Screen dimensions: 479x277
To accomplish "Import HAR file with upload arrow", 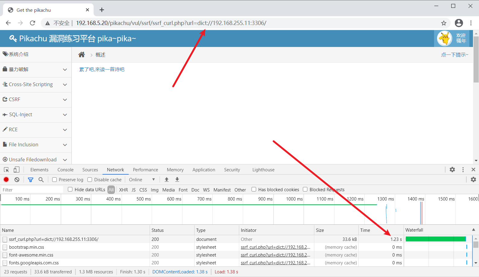I will coord(167,179).
